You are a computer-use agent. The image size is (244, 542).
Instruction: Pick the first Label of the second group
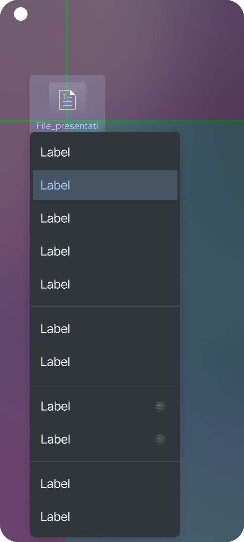click(x=105, y=329)
